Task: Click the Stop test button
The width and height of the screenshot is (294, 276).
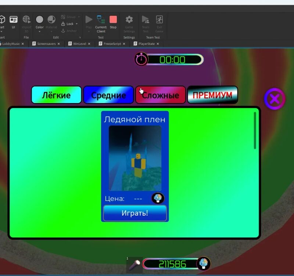Action: (113, 20)
